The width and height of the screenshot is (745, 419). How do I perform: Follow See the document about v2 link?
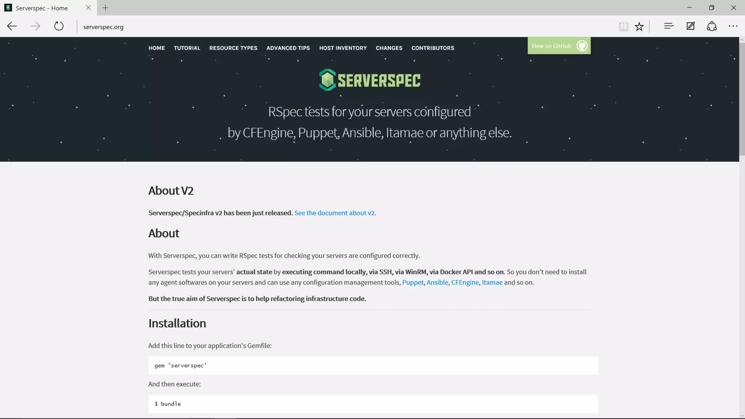pyautogui.click(x=334, y=213)
